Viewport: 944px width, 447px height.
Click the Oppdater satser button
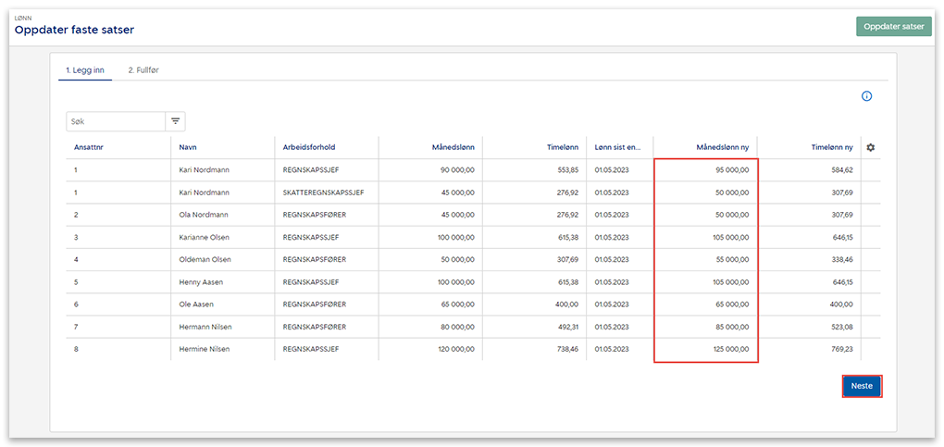point(893,27)
